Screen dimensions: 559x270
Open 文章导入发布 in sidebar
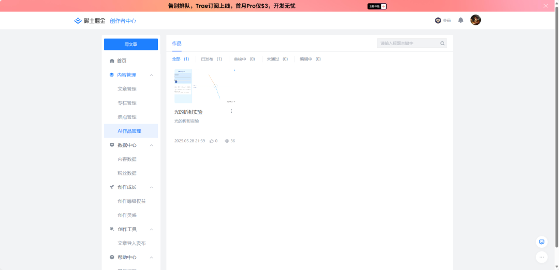pyautogui.click(x=131, y=243)
